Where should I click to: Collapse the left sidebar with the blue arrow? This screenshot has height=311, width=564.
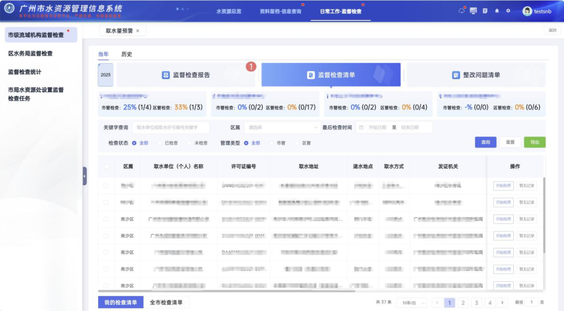[85, 177]
